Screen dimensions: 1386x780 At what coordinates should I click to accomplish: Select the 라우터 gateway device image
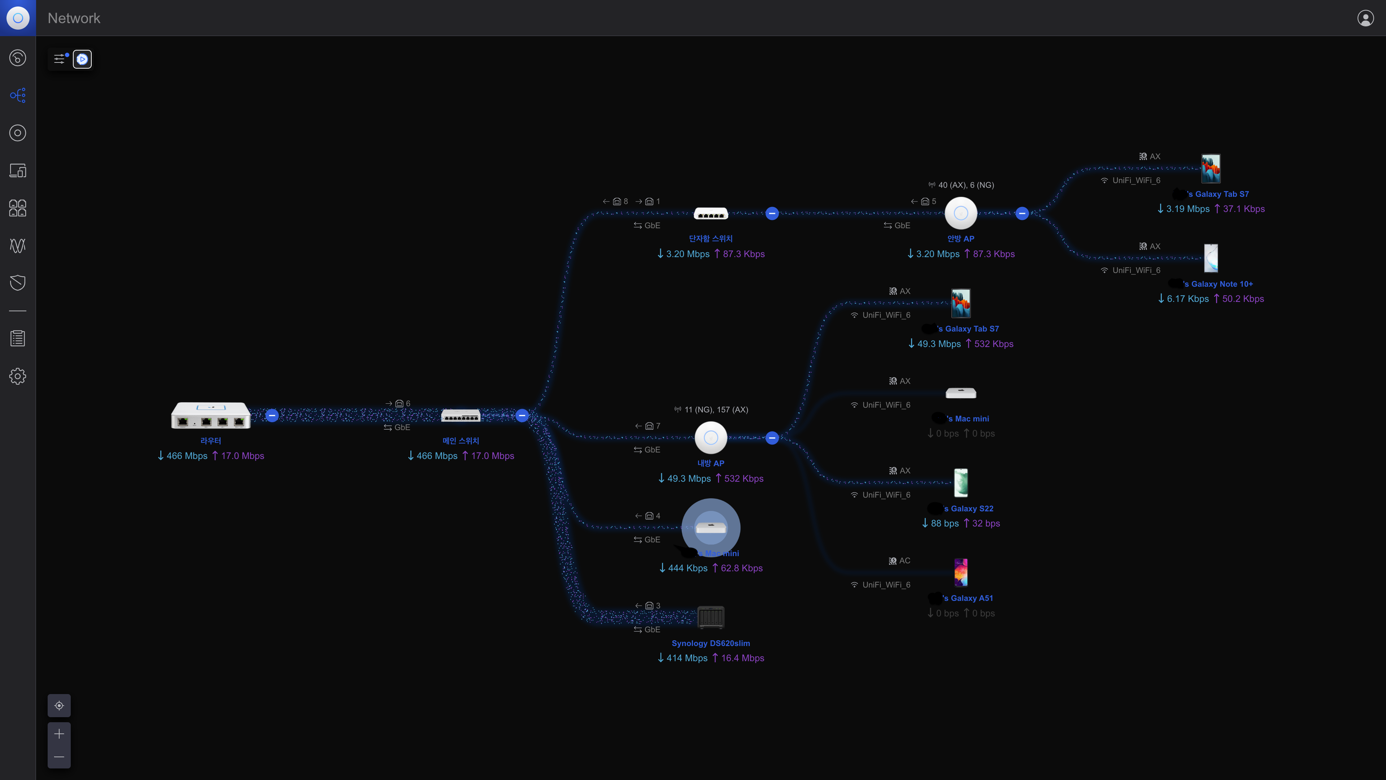[x=211, y=416]
